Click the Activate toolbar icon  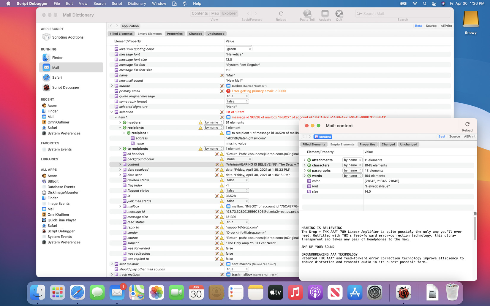[325, 13]
